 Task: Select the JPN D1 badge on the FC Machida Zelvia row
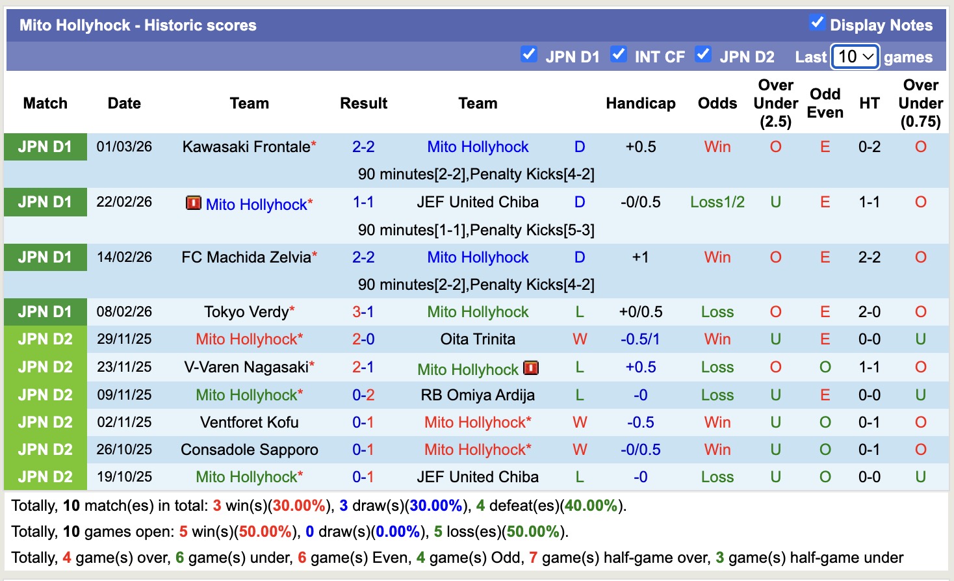45,257
